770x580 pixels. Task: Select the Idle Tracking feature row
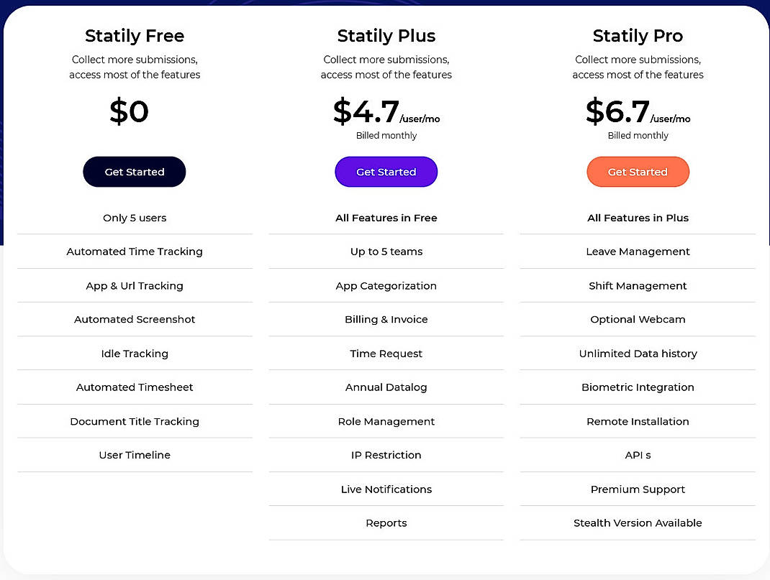point(134,353)
